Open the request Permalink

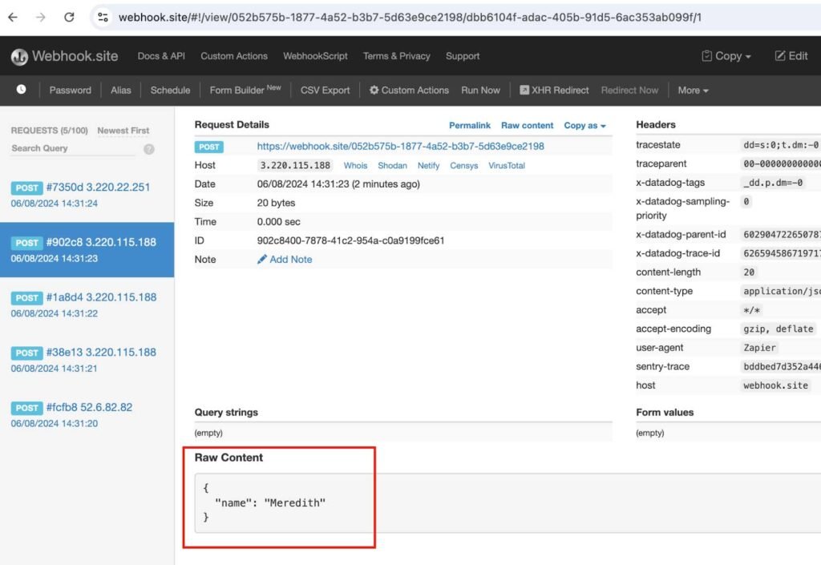[x=470, y=125]
